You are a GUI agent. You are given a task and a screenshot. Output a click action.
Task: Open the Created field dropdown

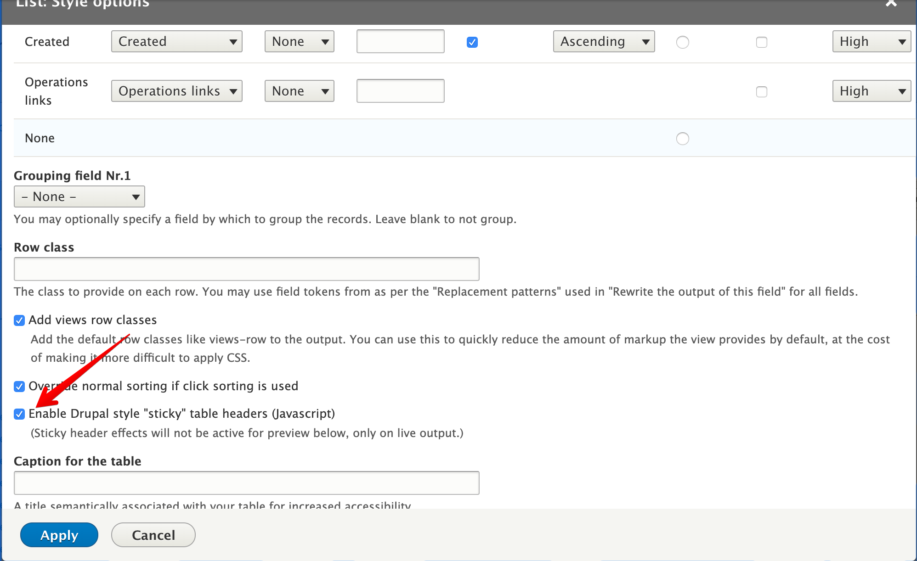coord(176,41)
